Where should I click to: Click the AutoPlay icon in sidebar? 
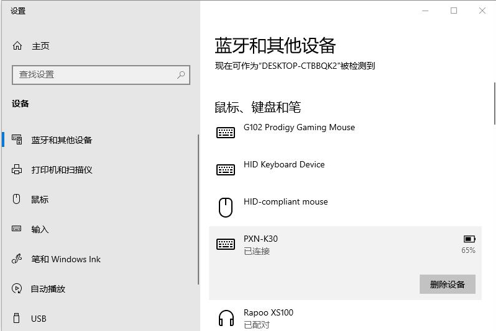click(17, 288)
